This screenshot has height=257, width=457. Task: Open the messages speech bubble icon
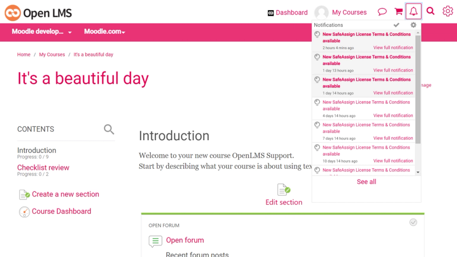tap(382, 11)
